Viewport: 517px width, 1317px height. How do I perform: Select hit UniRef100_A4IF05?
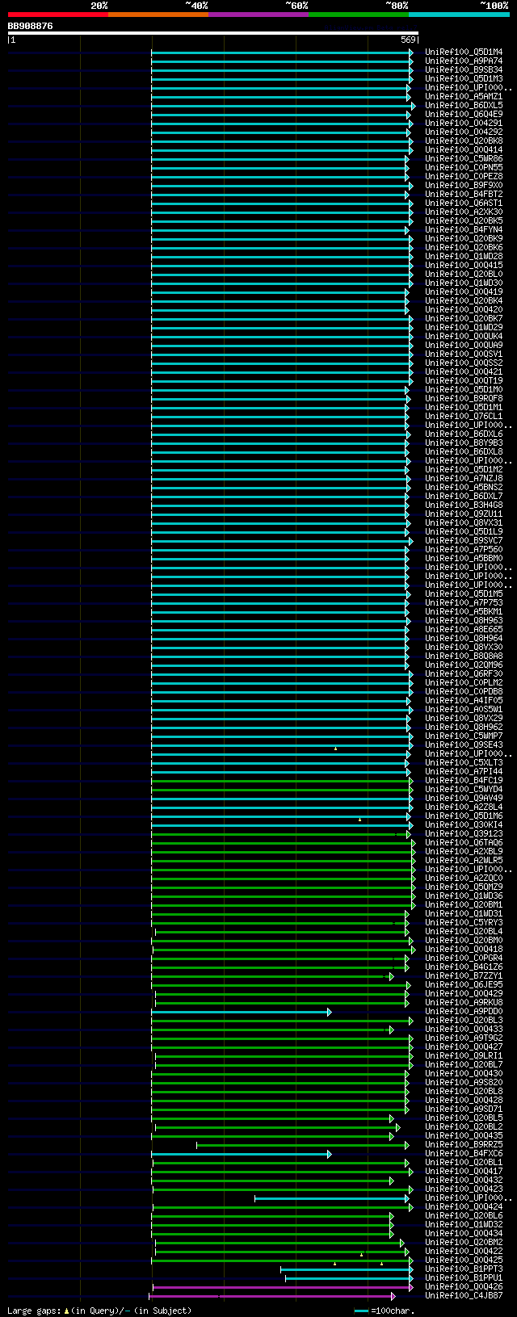coord(464,701)
